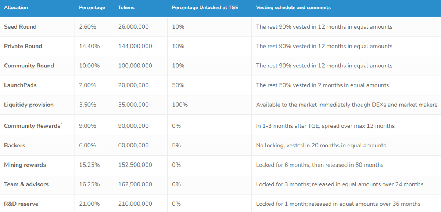The width and height of the screenshot is (441, 212).
Task: Click the Allocation column header
Action: click(16, 7)
